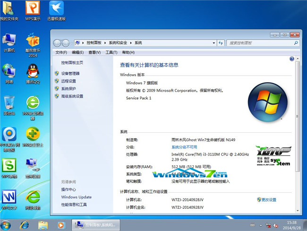
Task: Select the 360安全浏览器 desktop icon
Action: 33,108
